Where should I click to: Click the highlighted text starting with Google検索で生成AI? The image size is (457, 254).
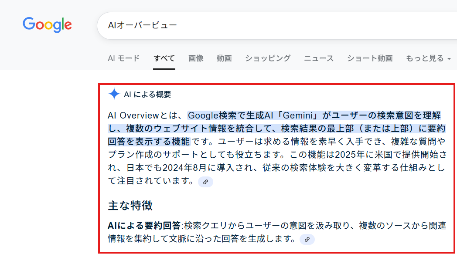tap(314, 115)
